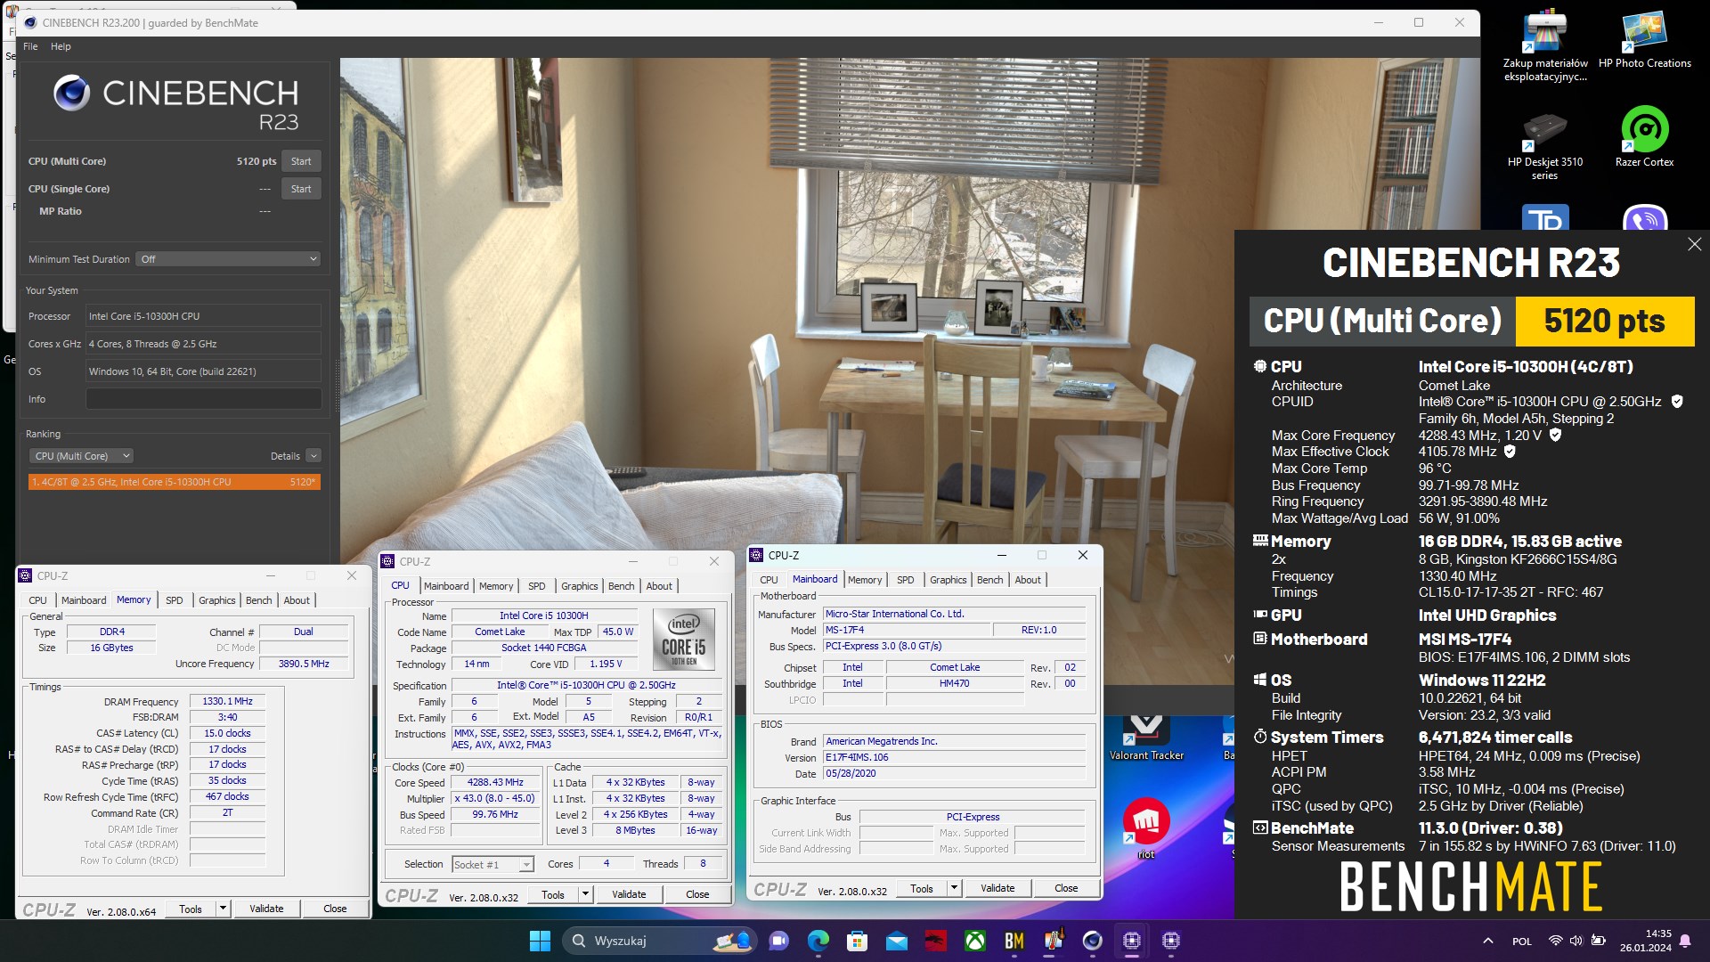Open the chat app in taskbar

click(779, 941)
